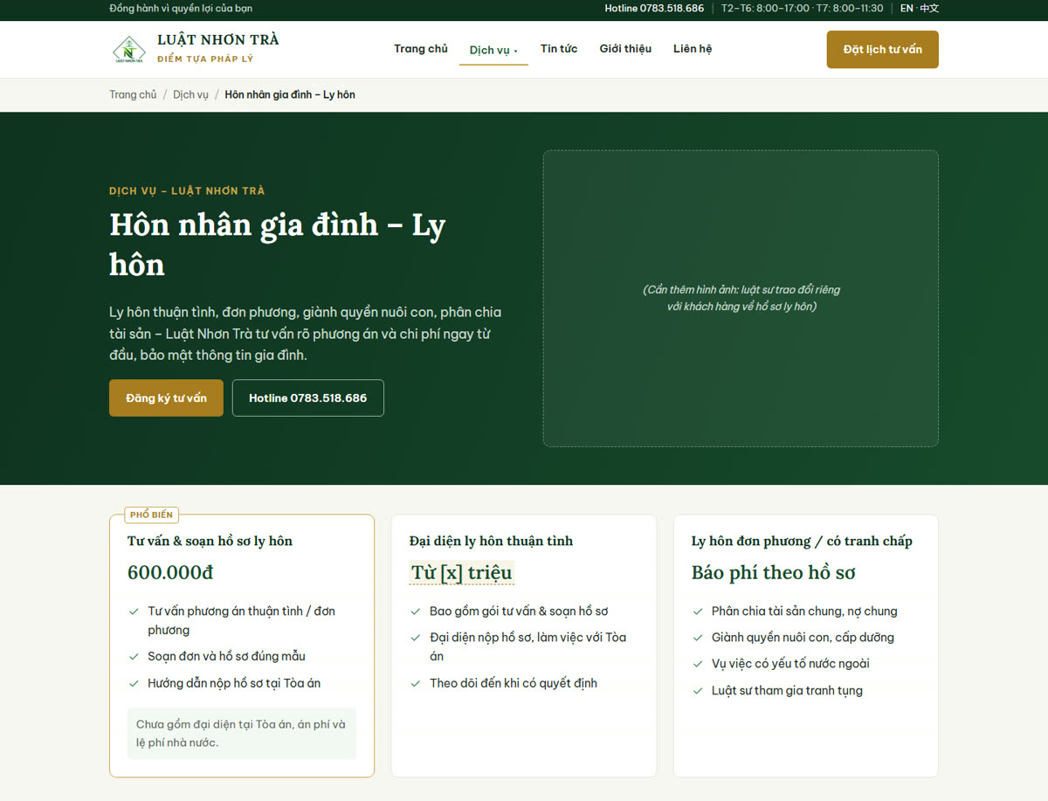The height and width of the screenshot is (801, 1048).
Task: Click the Đặt lịch tư vấn button
Action: click(882, 49)
